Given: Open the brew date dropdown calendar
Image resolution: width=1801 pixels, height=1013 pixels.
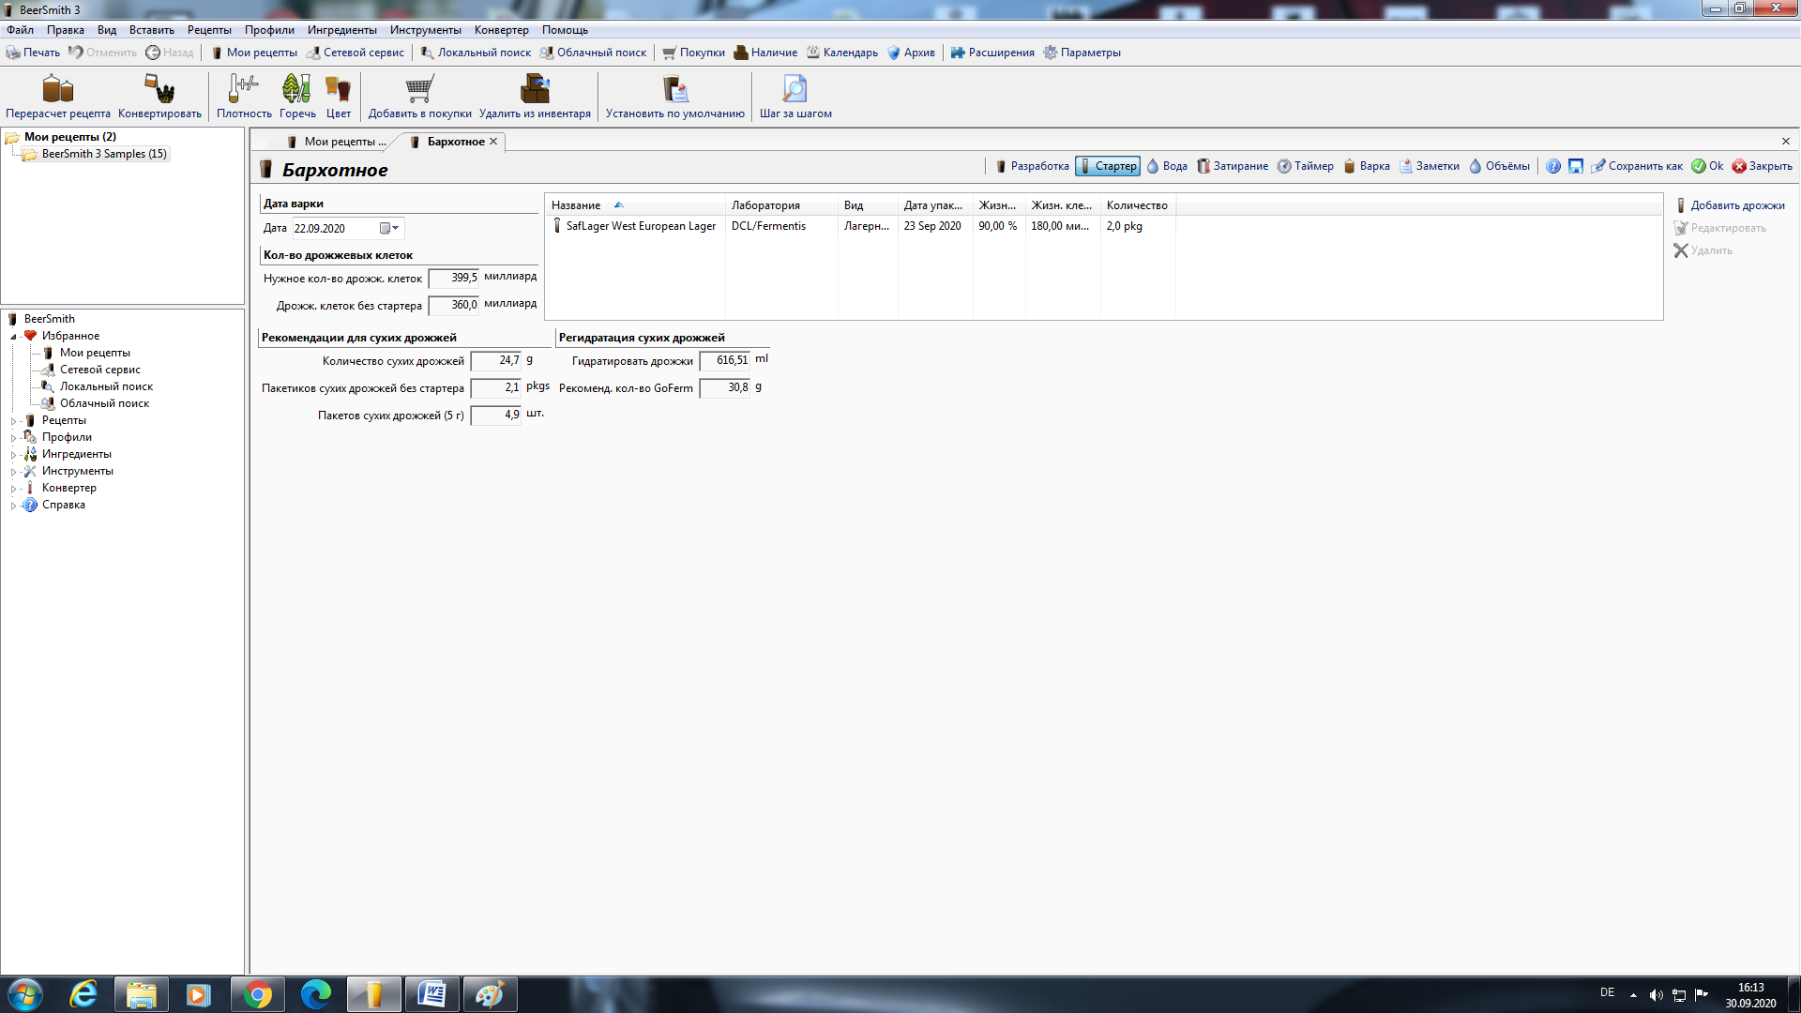Looking at the screenshot, I should [390, 228].
